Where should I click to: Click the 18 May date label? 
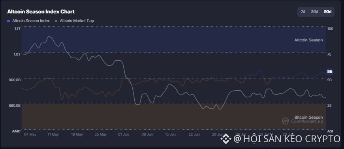coord(77,134)
